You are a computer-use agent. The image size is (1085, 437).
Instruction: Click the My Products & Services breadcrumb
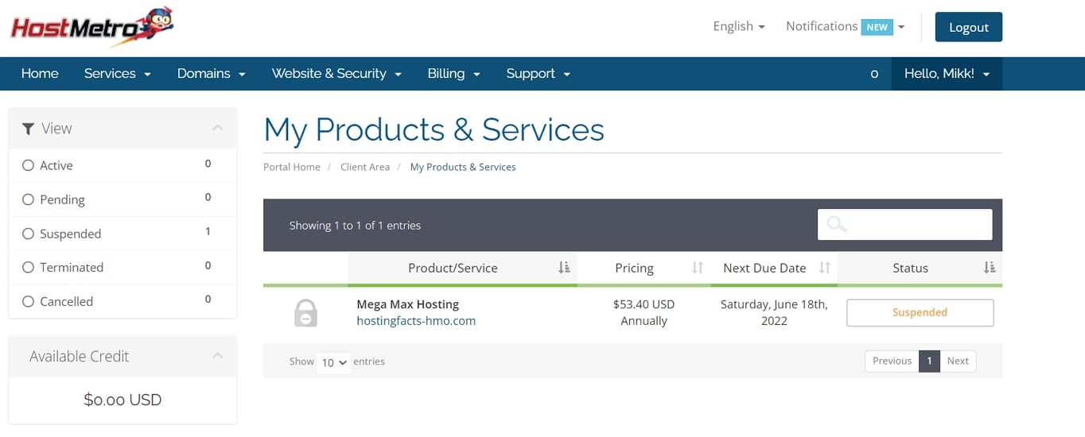click(x=463, y=167)
